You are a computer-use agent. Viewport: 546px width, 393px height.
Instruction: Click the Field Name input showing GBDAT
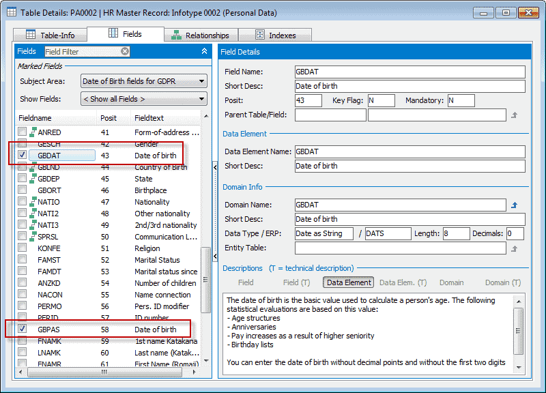click(410, 72)
